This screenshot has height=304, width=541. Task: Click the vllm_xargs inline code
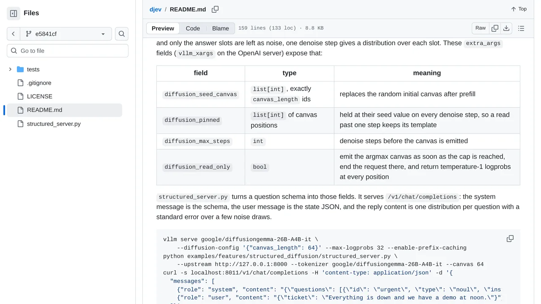pyautogui.click(x=196, y=54)
